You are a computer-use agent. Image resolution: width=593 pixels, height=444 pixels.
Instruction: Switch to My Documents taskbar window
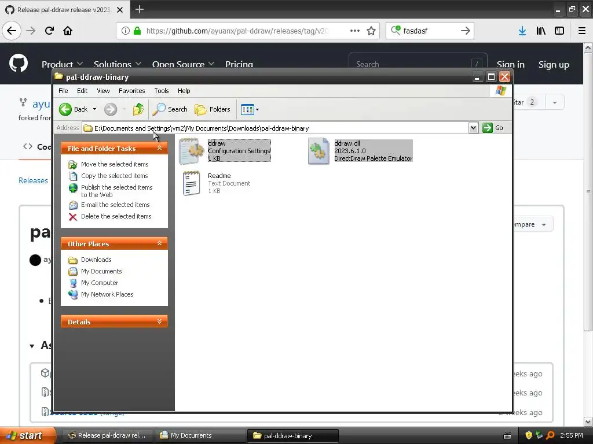200,435
